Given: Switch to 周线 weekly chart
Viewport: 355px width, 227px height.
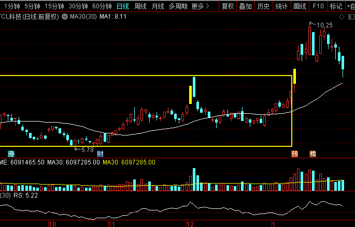Looking at the screenshot, I should click(140, 6).
